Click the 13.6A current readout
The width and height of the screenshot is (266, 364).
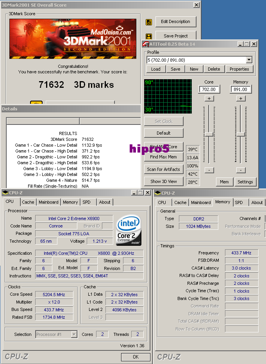click(x=193, y=158)
